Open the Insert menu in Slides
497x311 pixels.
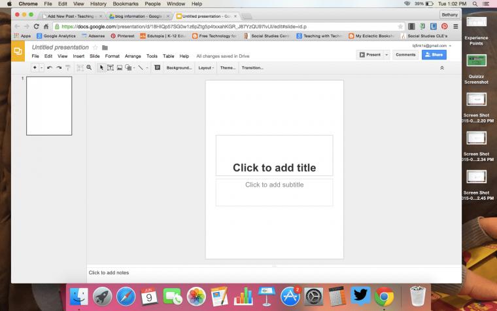[x=78, y=56]
